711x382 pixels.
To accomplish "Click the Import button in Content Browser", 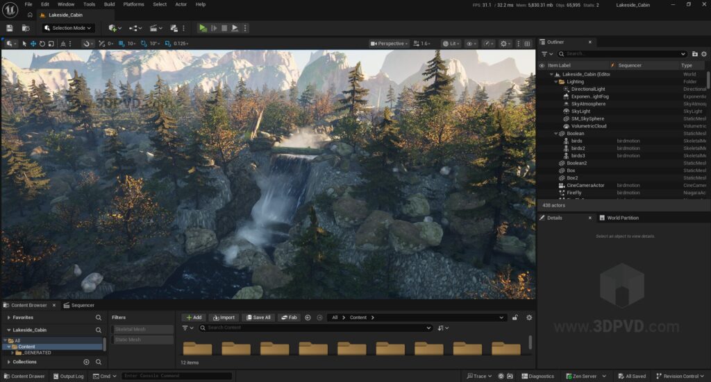I will coord(224,318).
